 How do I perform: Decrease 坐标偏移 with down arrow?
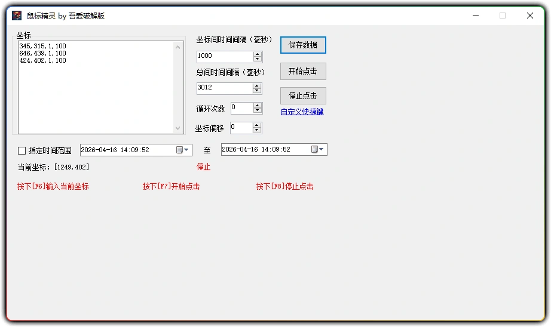[x=257, y=130]
